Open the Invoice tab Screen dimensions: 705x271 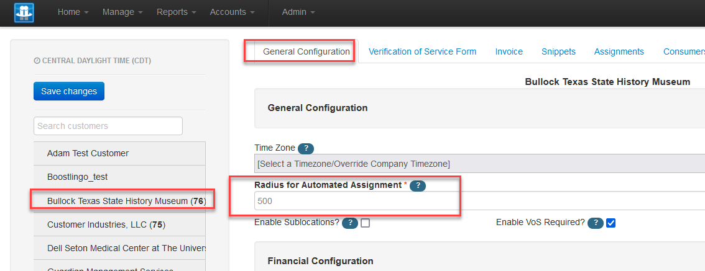(x=509, y=51)
